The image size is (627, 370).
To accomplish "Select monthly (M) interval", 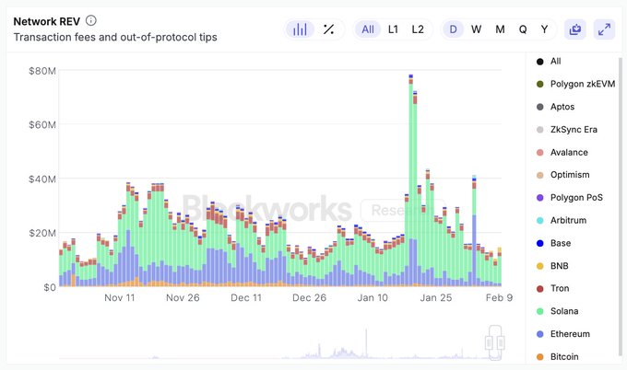I will pos(500,29).
